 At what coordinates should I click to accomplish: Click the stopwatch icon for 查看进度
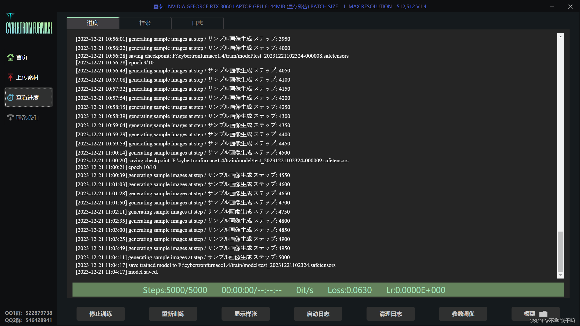point(10,97)
